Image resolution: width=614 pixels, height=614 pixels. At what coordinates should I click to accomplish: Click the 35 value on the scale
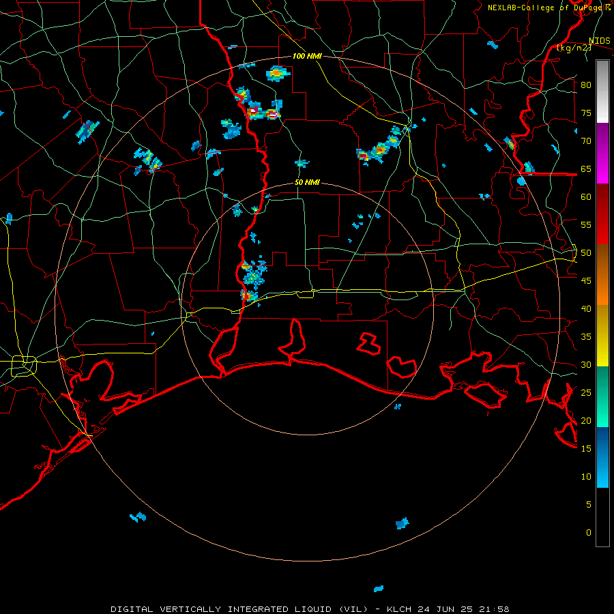coord(586,337)
